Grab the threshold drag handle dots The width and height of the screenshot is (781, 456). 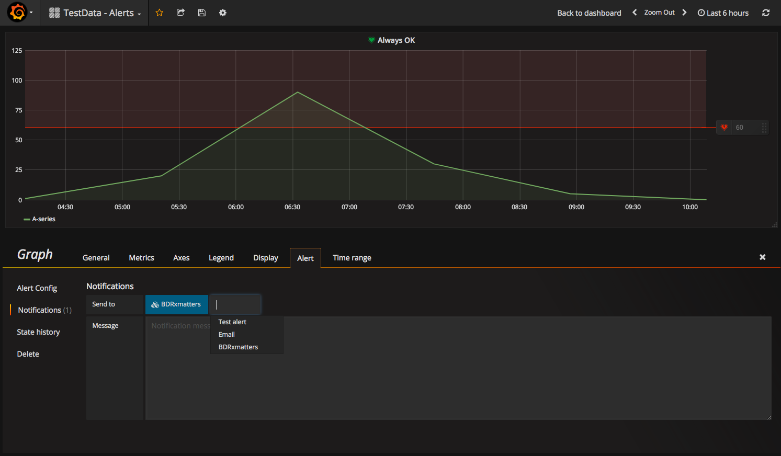click(x=764, y=127)
